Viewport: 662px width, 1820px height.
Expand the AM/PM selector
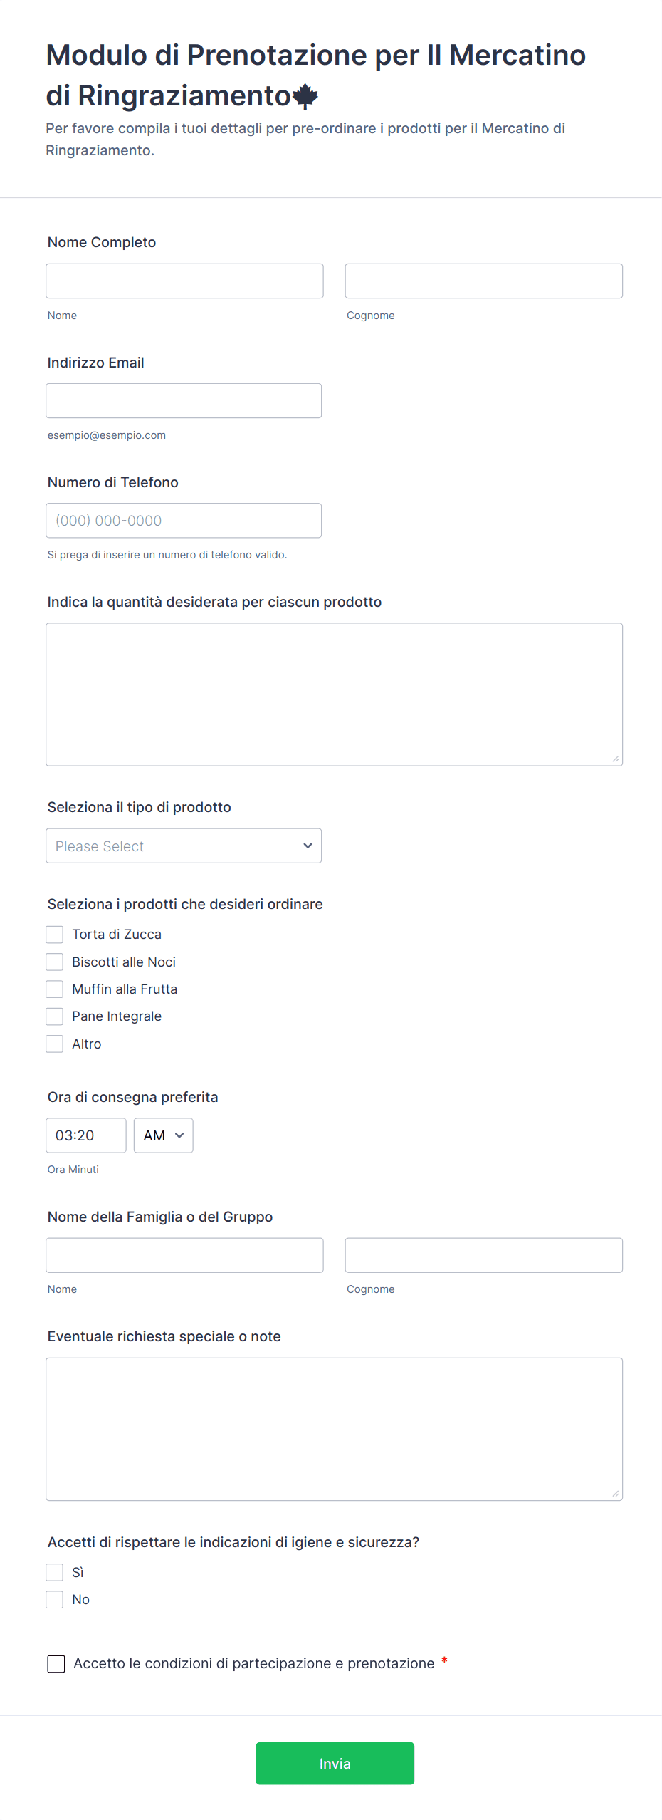[163, 1135]
